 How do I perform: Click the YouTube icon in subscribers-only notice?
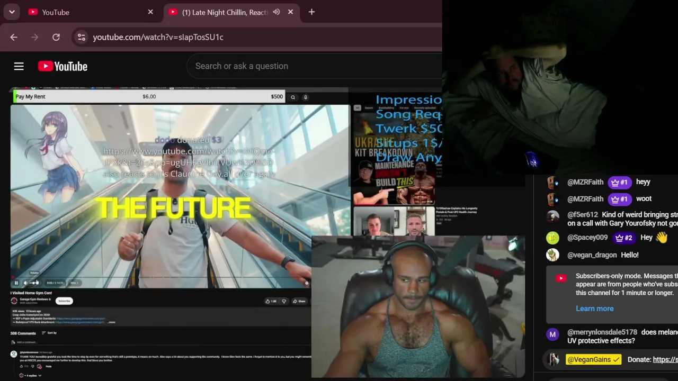pyautogui.click(x=561, y=278)
